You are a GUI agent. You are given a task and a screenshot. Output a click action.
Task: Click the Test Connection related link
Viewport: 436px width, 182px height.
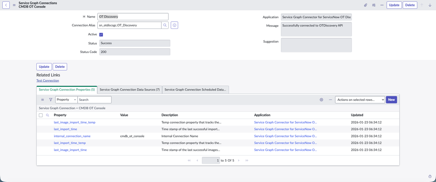pyautogui.click(x=48, y=81)
